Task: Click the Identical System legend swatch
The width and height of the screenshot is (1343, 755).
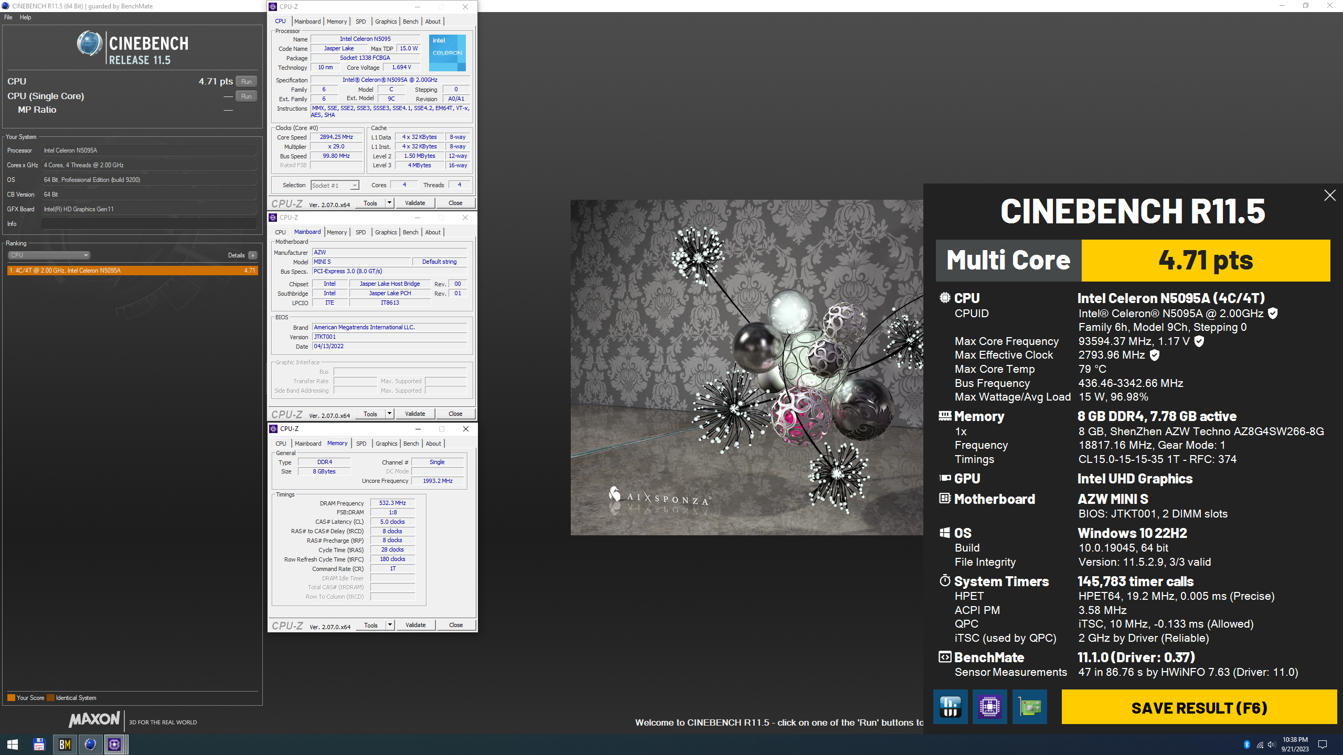Action: (x=50, y=698)
